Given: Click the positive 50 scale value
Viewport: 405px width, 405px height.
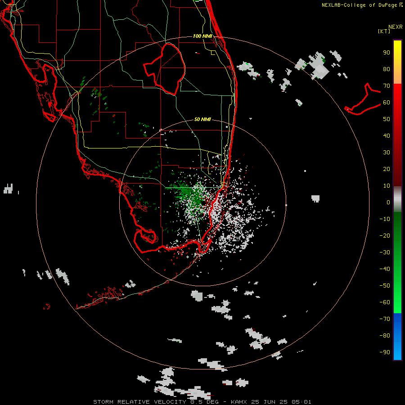Looking at the screenshot, I should tap(387, 119).
